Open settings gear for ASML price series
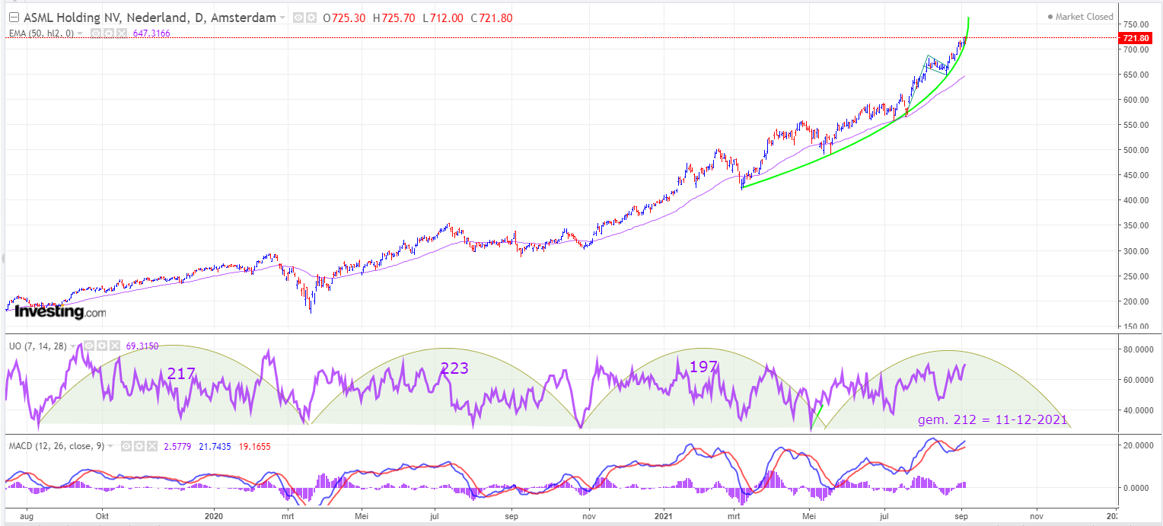 311,18
